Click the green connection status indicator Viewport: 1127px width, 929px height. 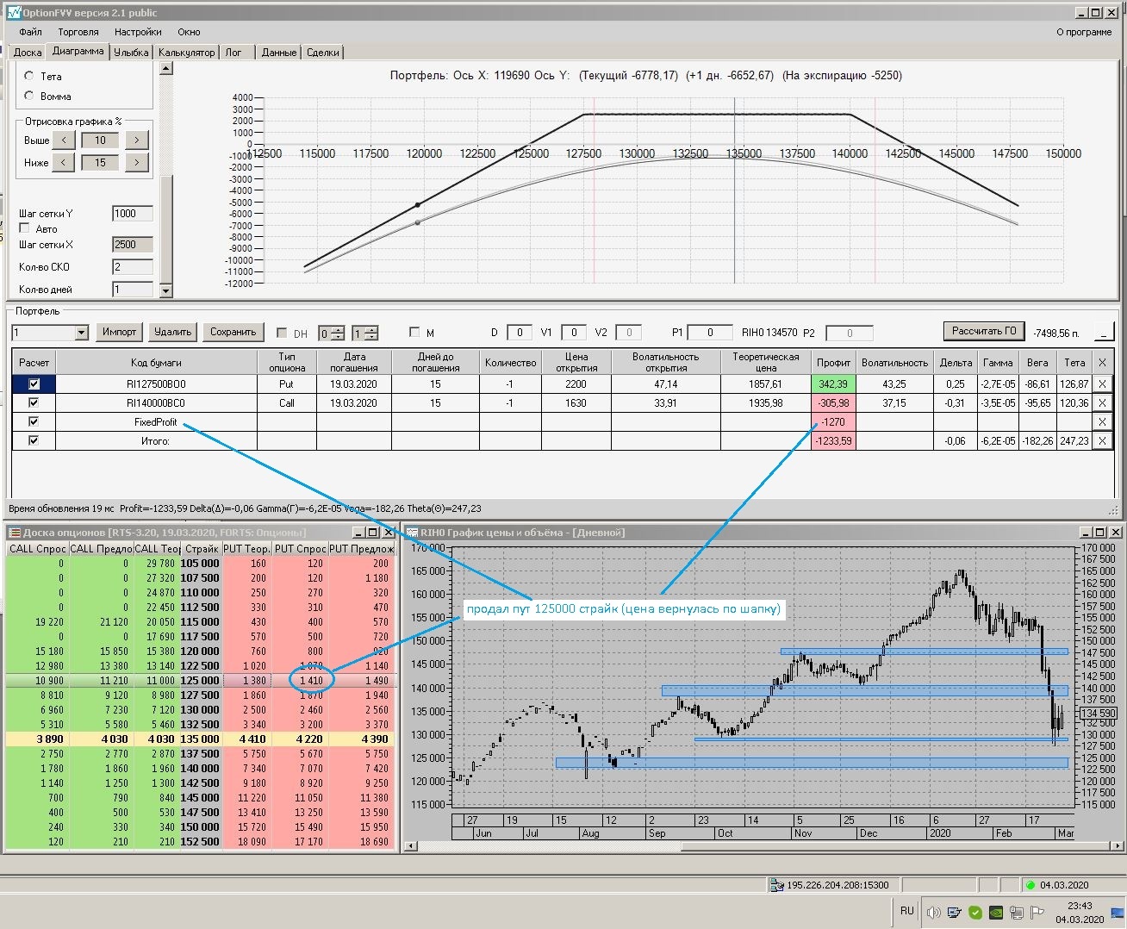pos(1030,885)
